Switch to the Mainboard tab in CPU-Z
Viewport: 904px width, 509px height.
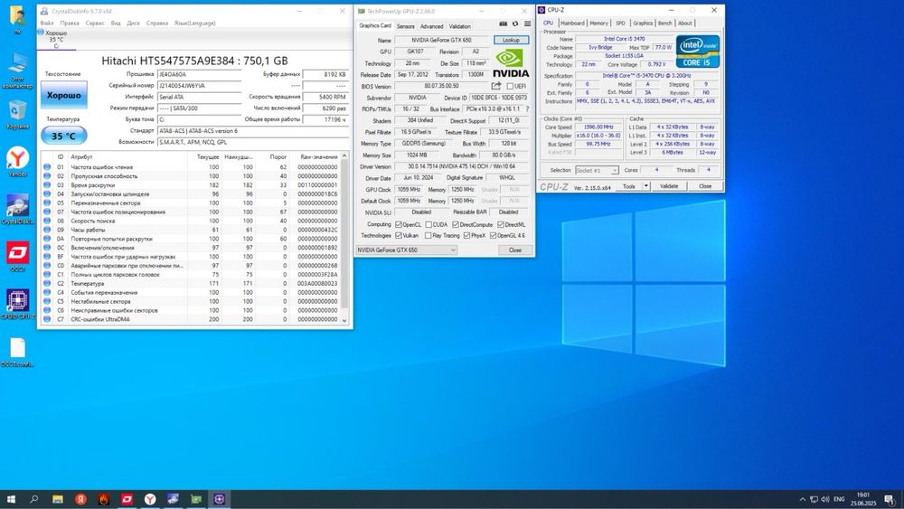pos(572,24)
